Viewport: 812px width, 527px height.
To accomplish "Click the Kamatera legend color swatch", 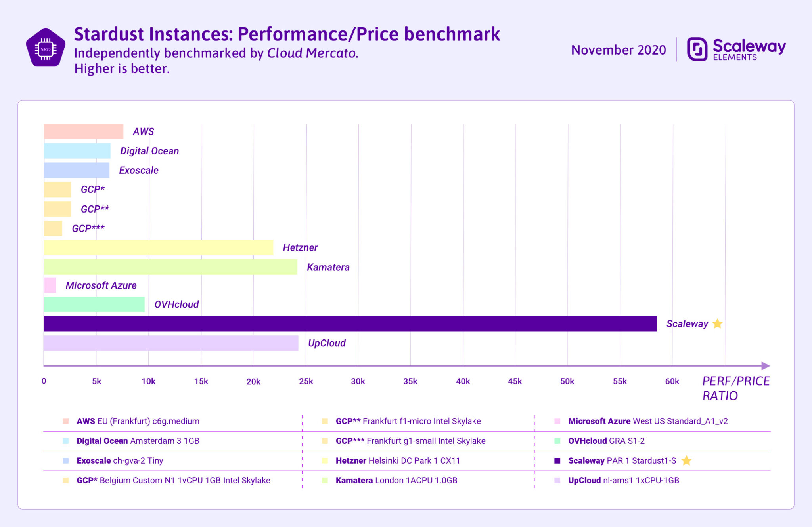I will (x=325, y=480).
